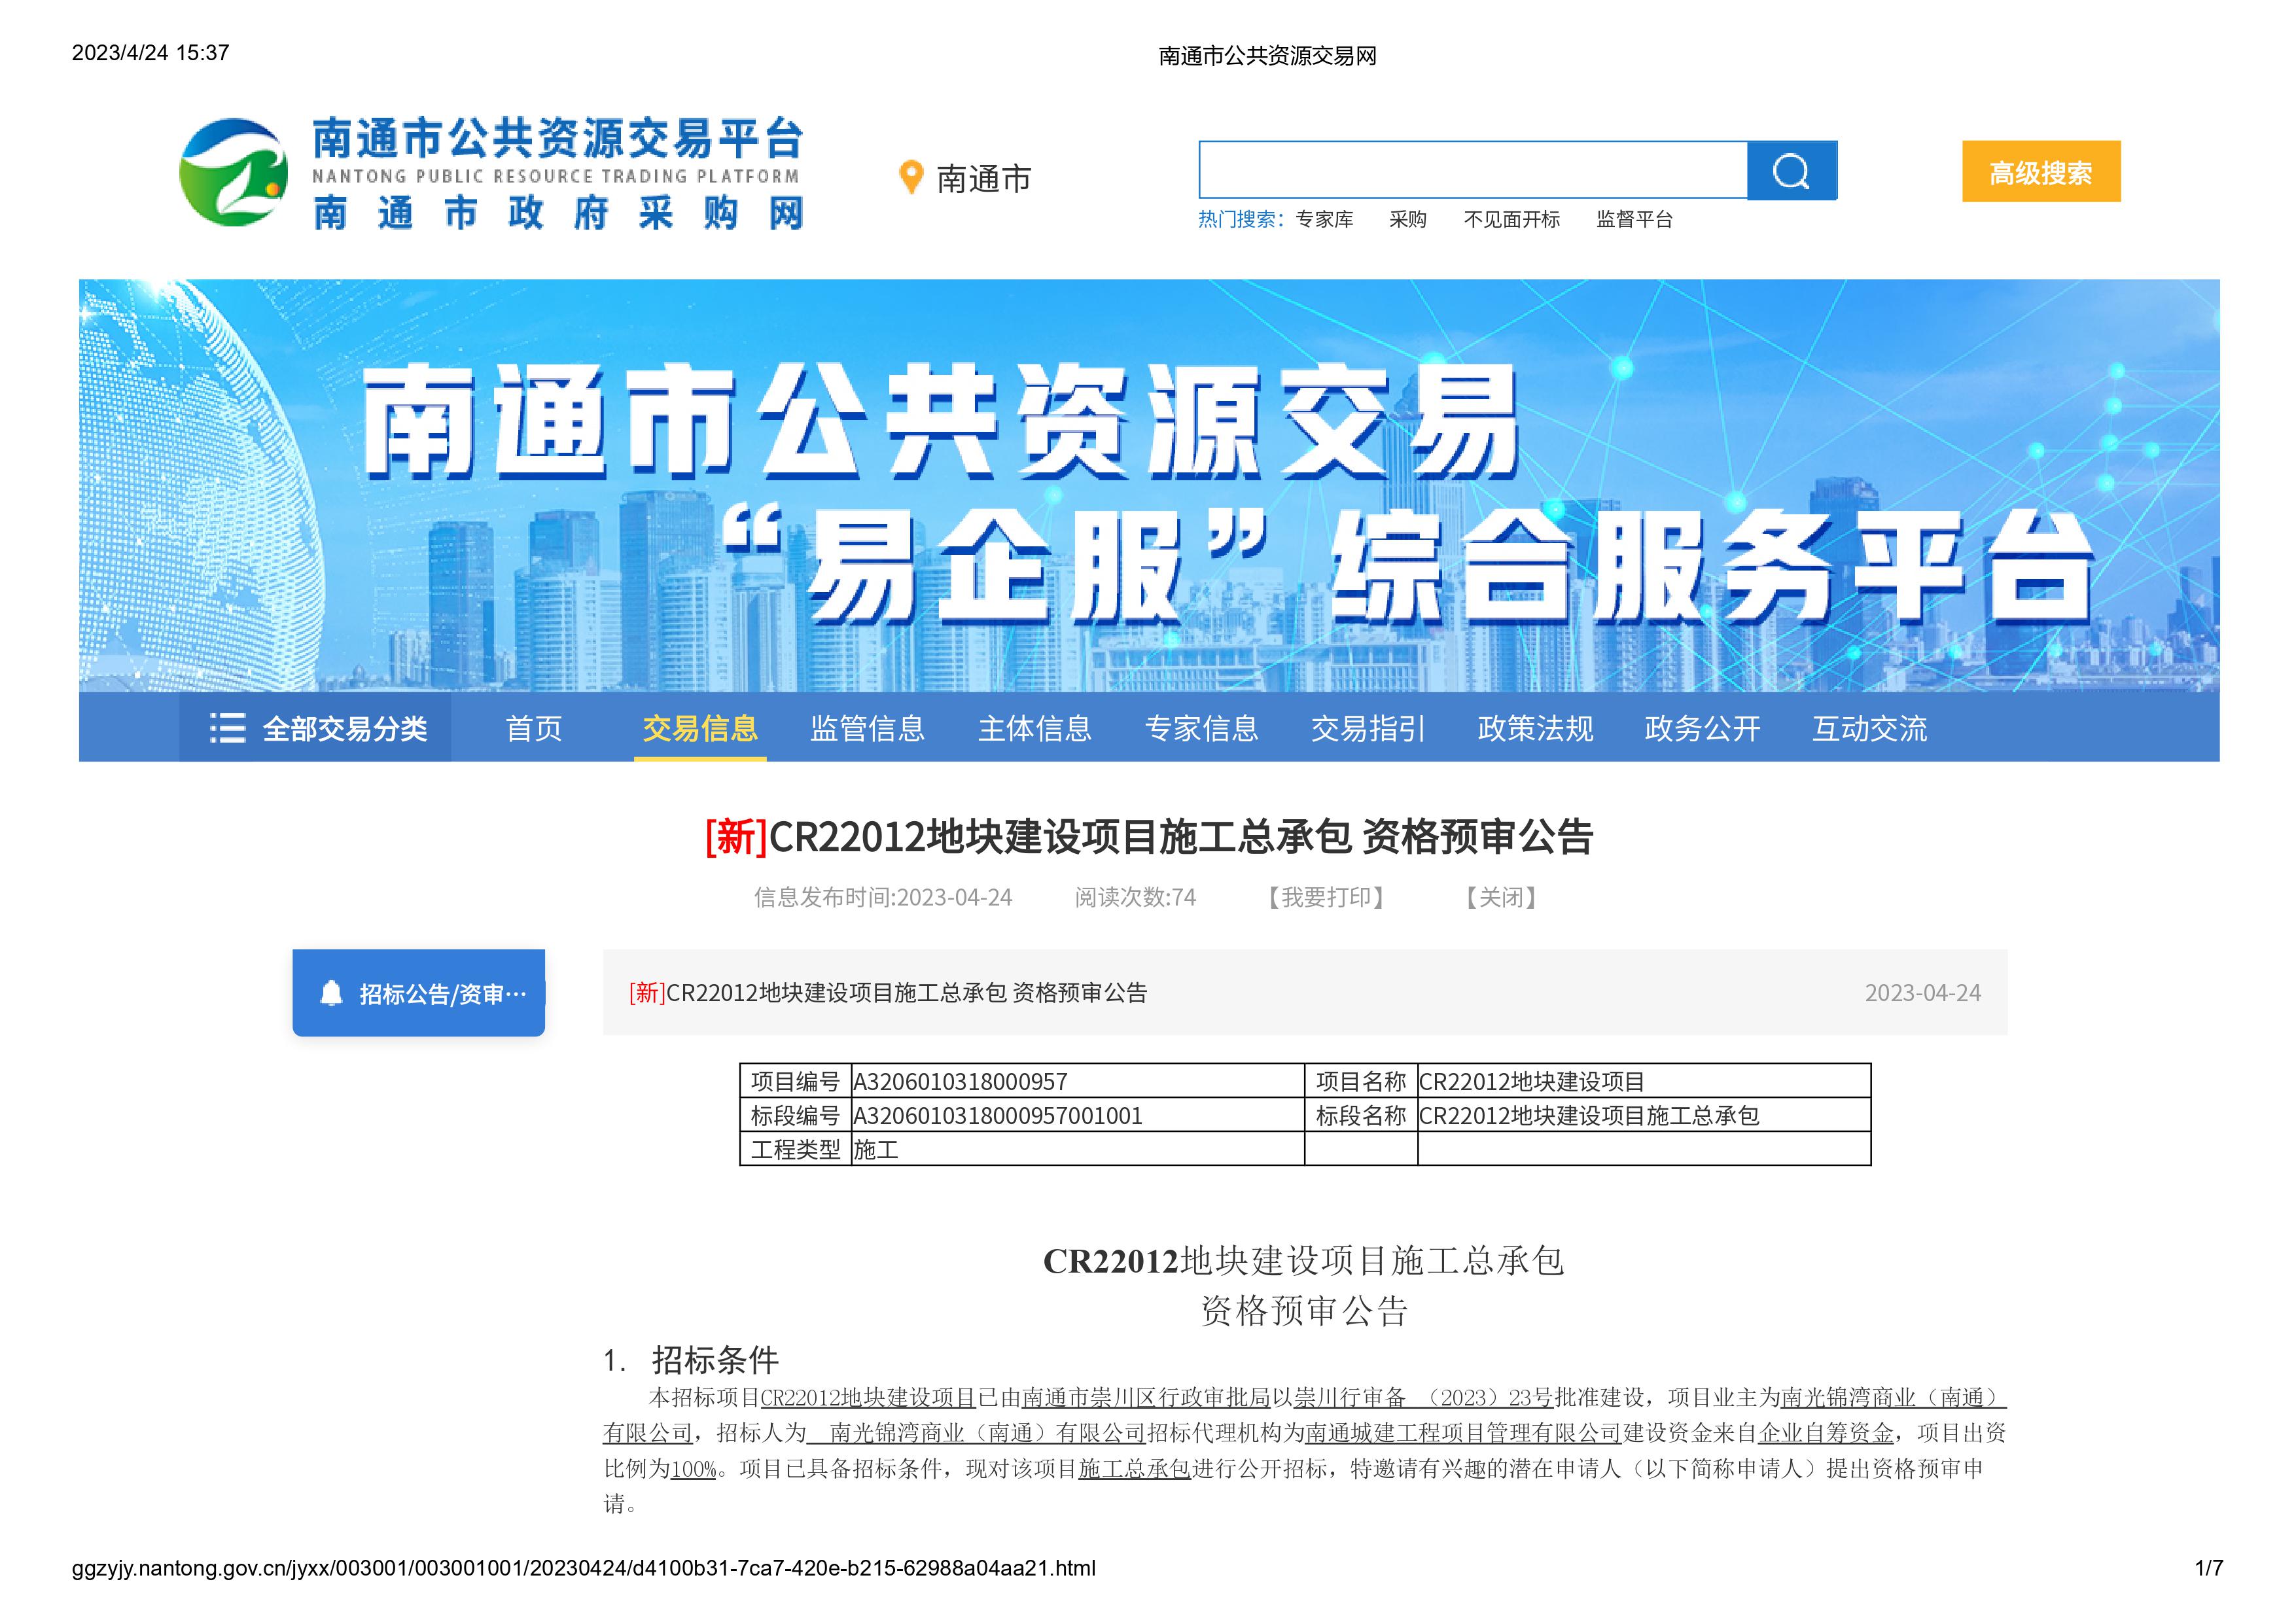Click the bell icon on 招标公告 button
2296x1622 pixels.
tap(331, 993)
